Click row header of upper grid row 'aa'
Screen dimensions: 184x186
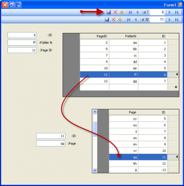[173, 42]
